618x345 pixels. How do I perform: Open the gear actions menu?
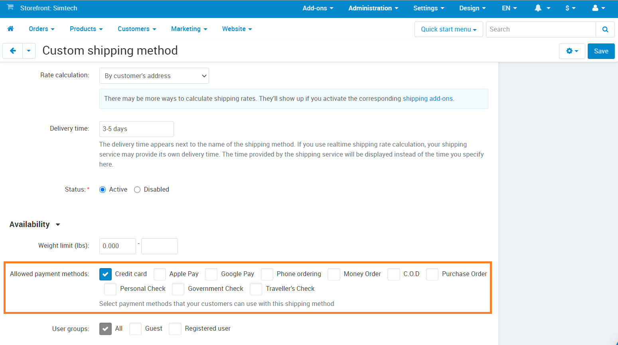point(572,51)
